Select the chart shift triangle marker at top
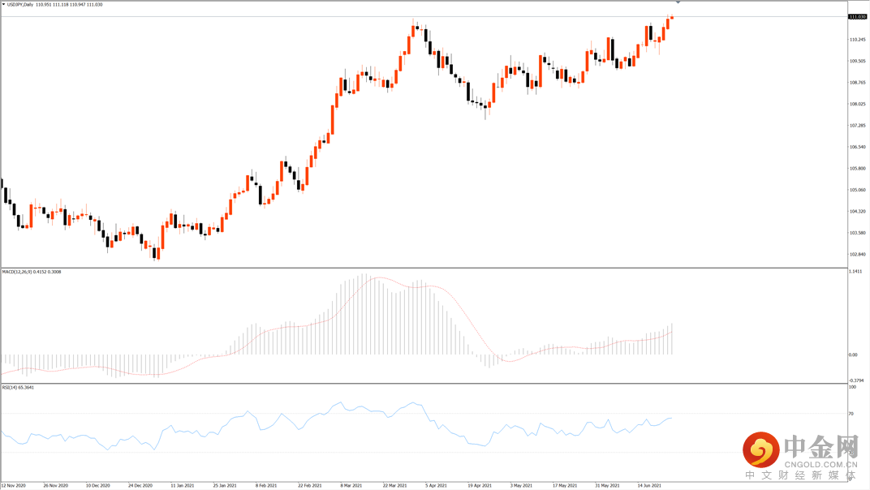This screenshot has height=490, width=870. (x=678, y=2)
